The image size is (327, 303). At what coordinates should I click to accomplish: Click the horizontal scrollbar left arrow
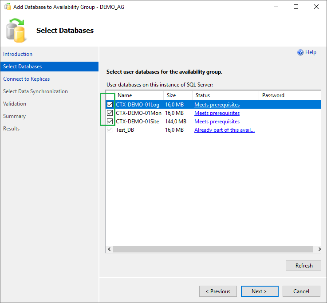point(109,249)
